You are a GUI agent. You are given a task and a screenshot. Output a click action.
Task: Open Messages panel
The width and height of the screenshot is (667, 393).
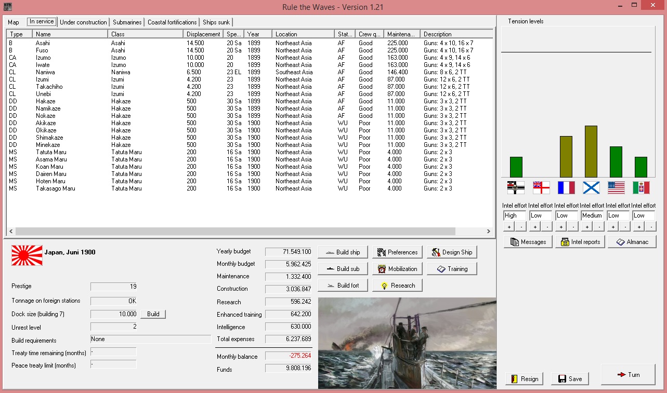[528, 242]
